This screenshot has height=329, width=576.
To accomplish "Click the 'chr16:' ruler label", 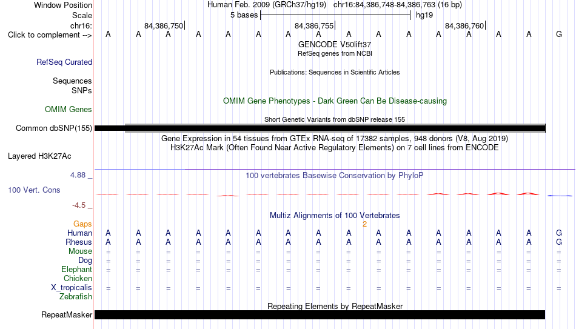I will [x=81, y=25].
